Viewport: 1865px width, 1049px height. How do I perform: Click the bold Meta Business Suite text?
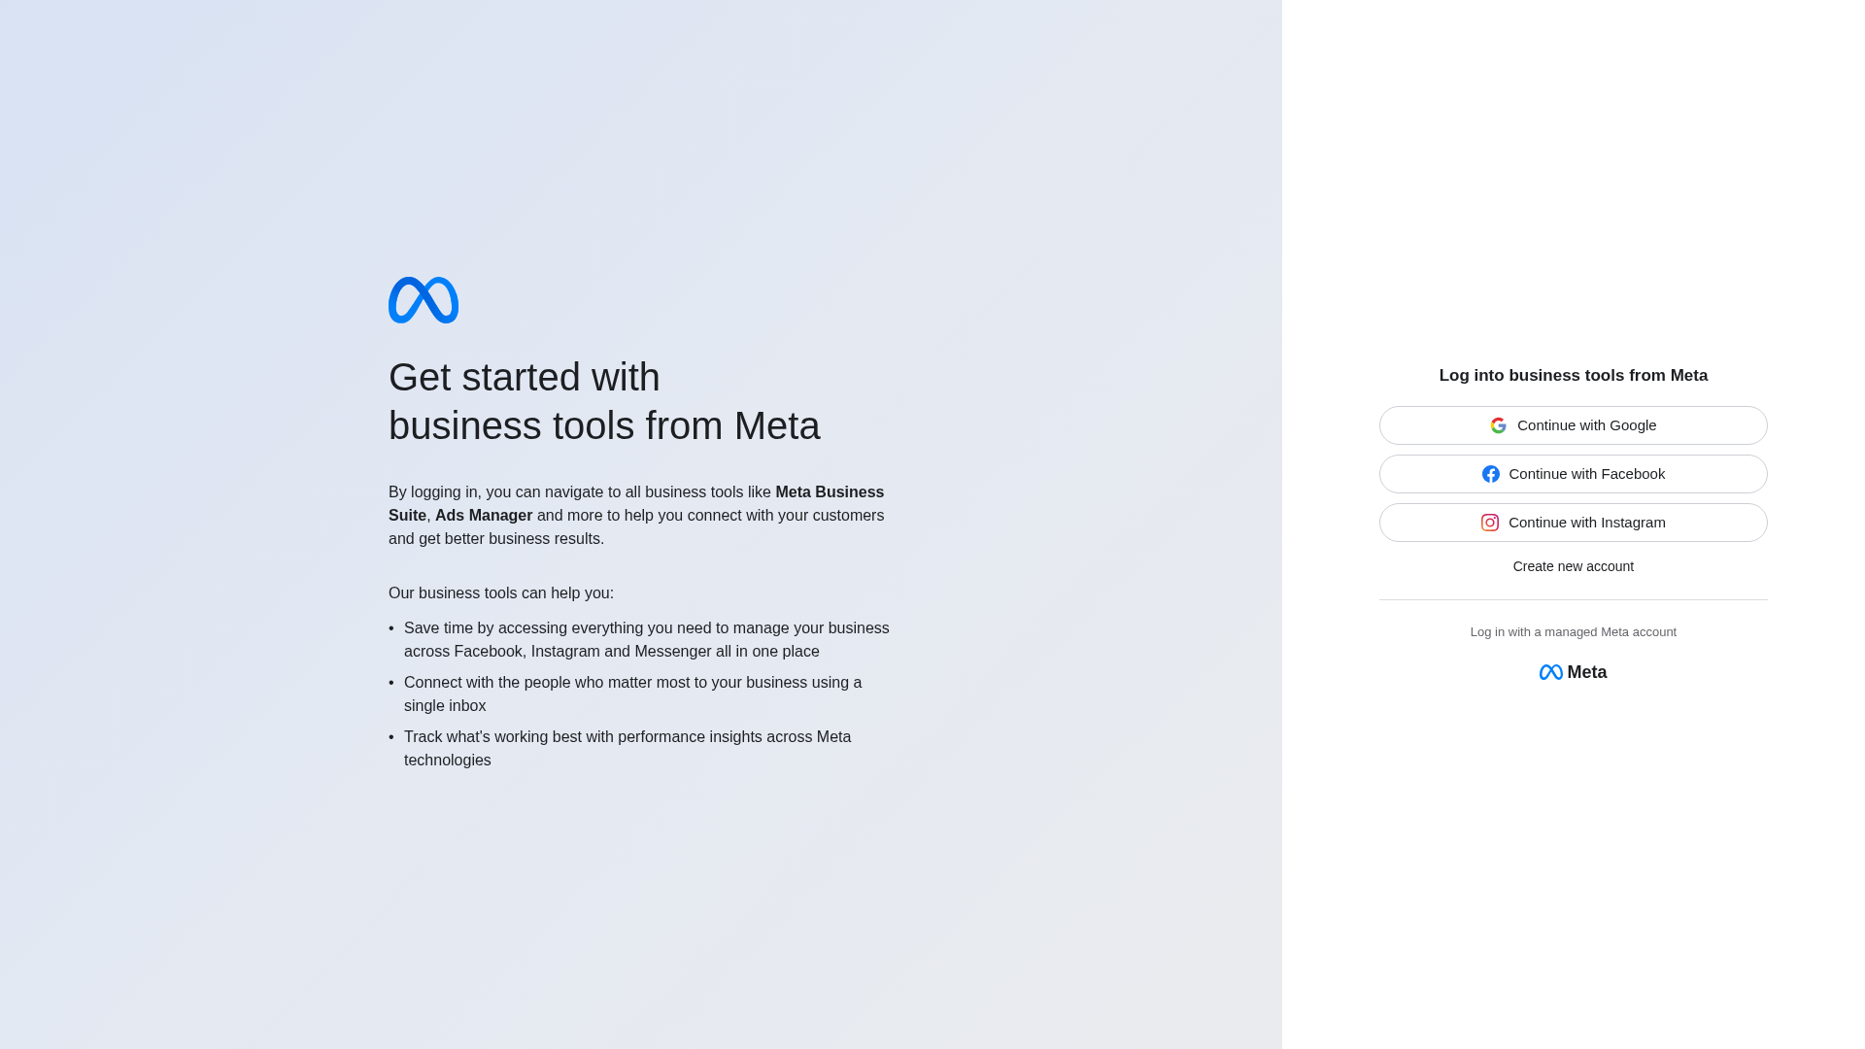click(x=636, y=504)
